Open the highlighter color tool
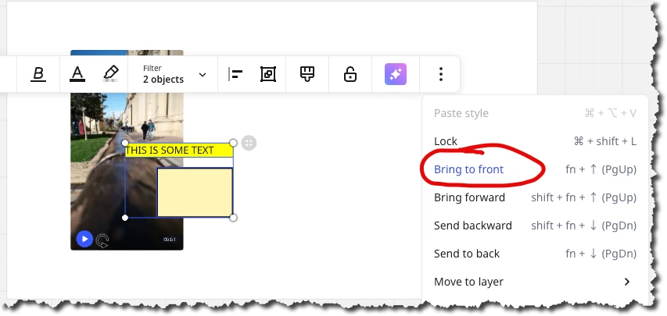Screen dimensions: 667x316 click(x=111, y=74)
